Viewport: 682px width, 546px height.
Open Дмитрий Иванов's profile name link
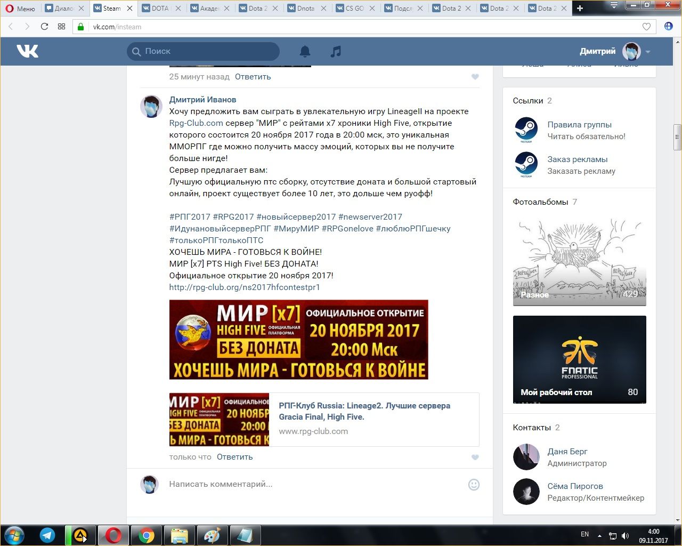[202, 100]
